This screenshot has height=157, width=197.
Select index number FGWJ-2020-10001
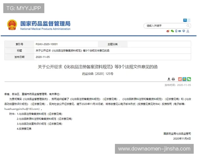[47, 44]
